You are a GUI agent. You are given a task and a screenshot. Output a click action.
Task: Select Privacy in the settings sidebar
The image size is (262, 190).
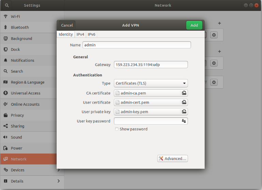pos(17,115)
